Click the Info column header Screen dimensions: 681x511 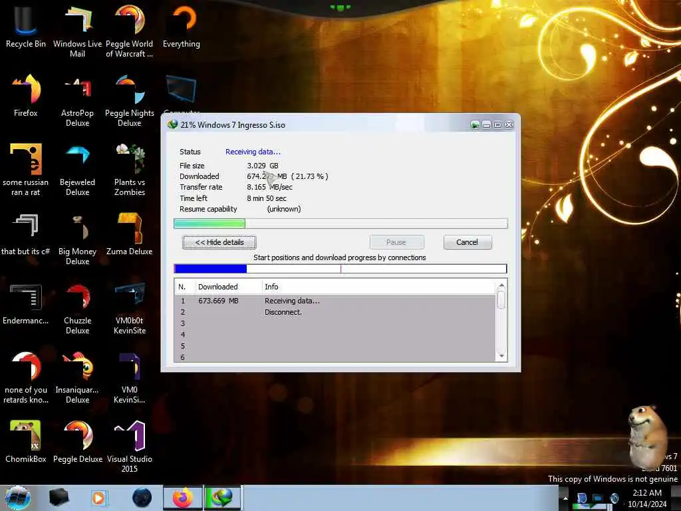(x=378, y=287)
